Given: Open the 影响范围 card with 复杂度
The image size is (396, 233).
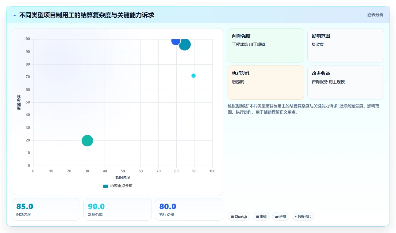Looking at the screenshot, I should click(x=345, y=45).
